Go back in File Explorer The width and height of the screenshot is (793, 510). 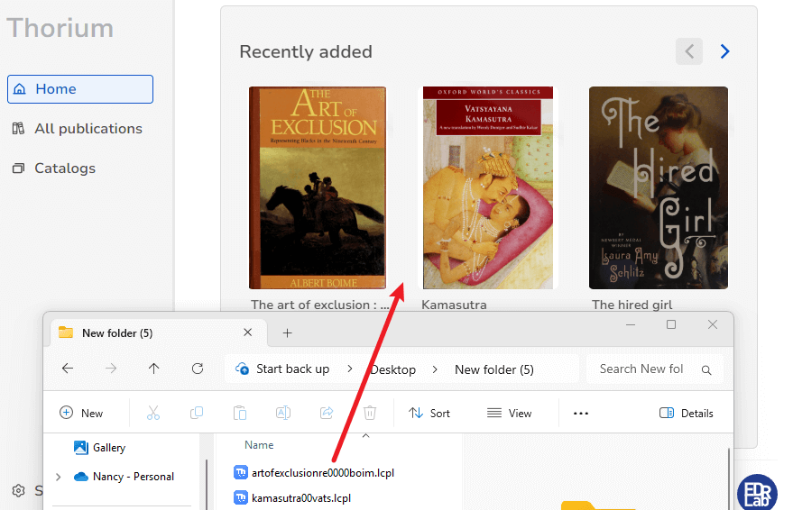[x=68, y=369]
